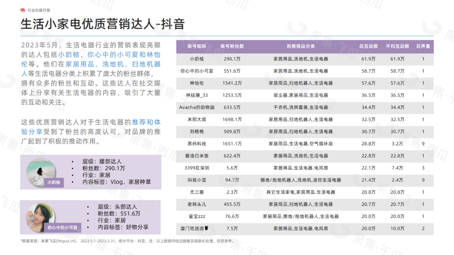
Task: Click the follower count 94.7万
Action: [x=232, y=180]
